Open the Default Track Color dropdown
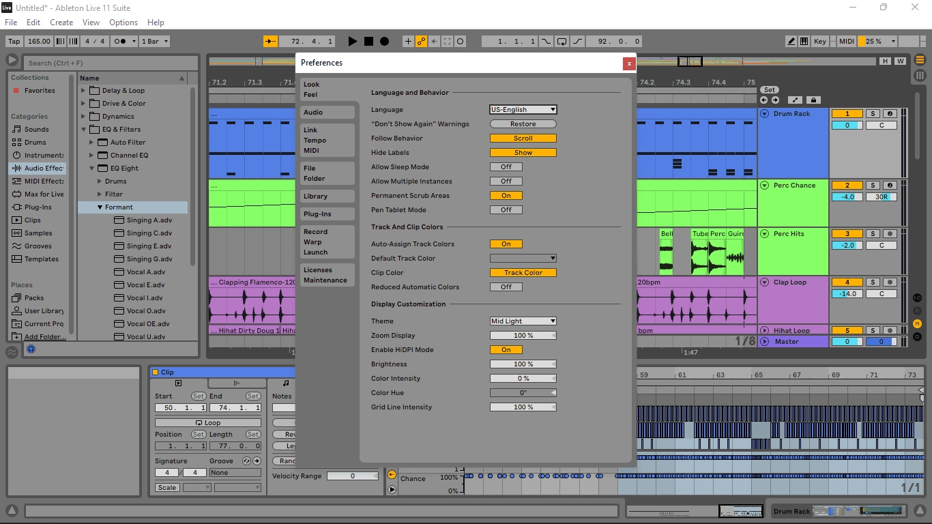The height and width of the screenshot is (524, 932). point(523,259)
